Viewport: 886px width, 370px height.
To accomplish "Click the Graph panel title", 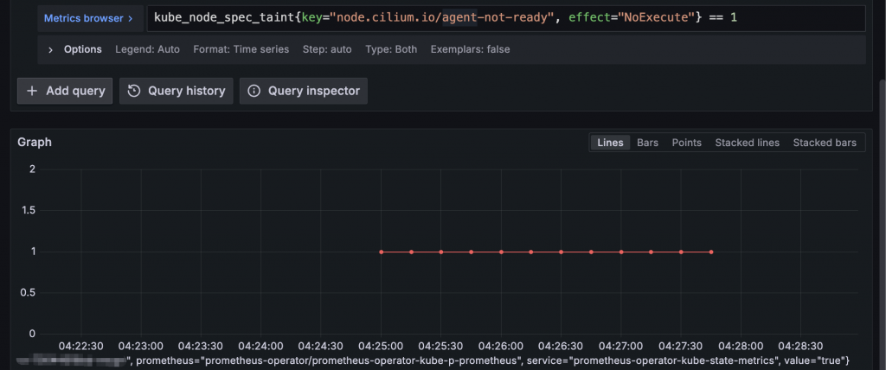I will click(x=35, y=143).
